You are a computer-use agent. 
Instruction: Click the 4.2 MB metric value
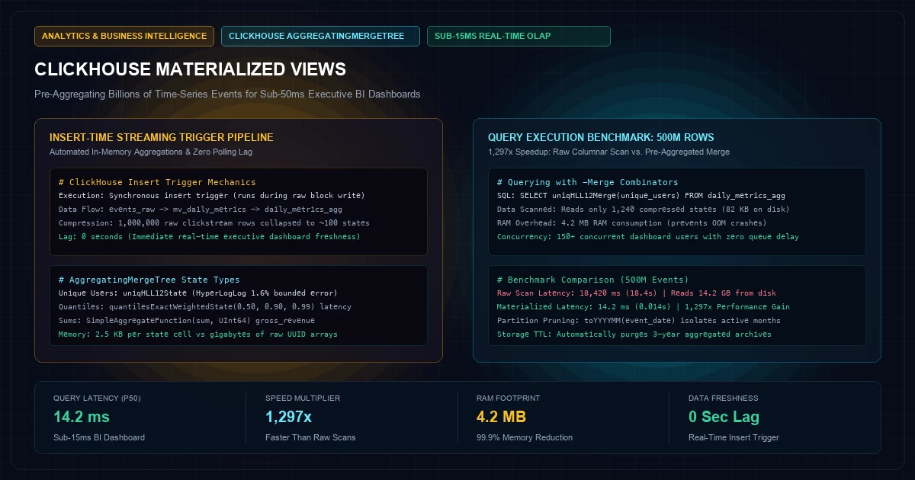coord(501,417)
